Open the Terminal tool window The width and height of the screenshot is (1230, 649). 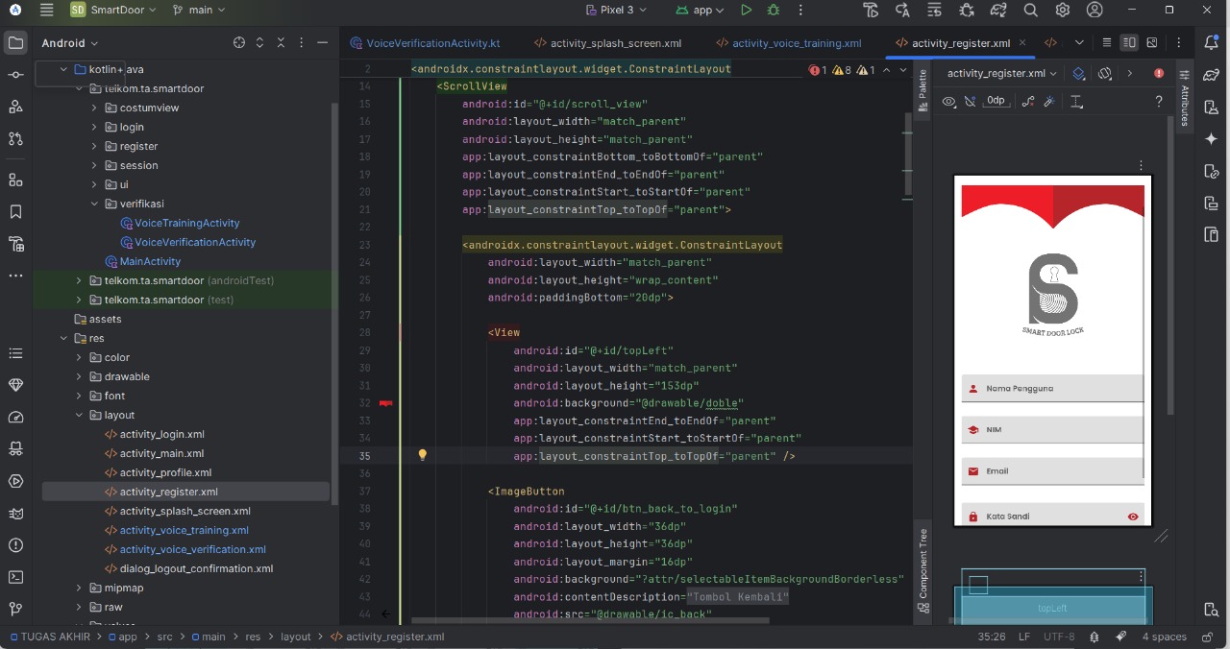coord(15,577)
